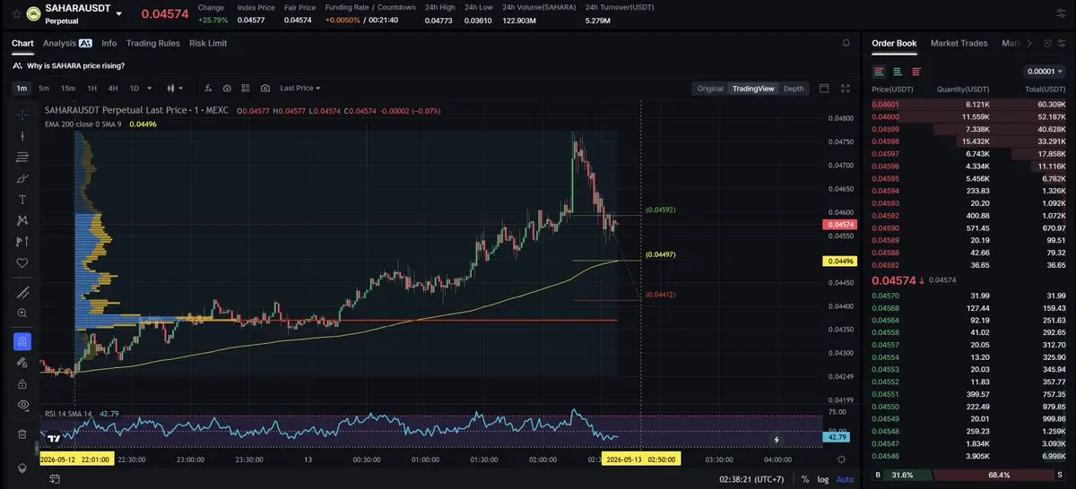Screen dimensions: 1076x489
Task: Click ask price 0.04601 in order book
Action: click(885, 104)
